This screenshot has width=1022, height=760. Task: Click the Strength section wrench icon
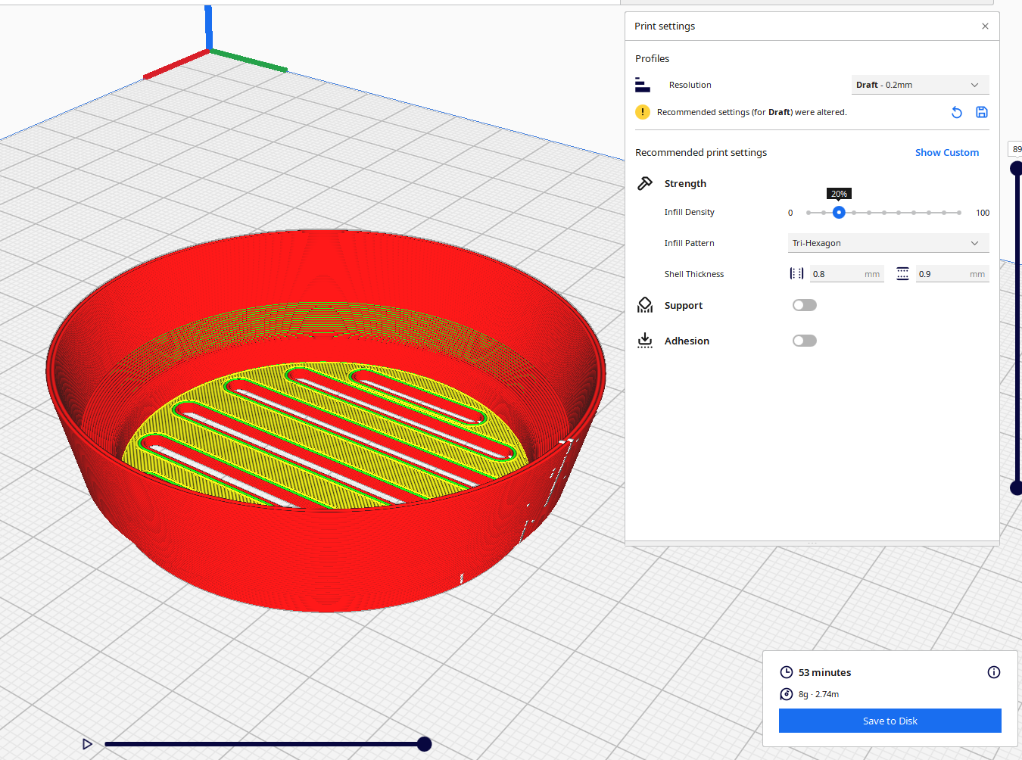[x=645, y=182]
